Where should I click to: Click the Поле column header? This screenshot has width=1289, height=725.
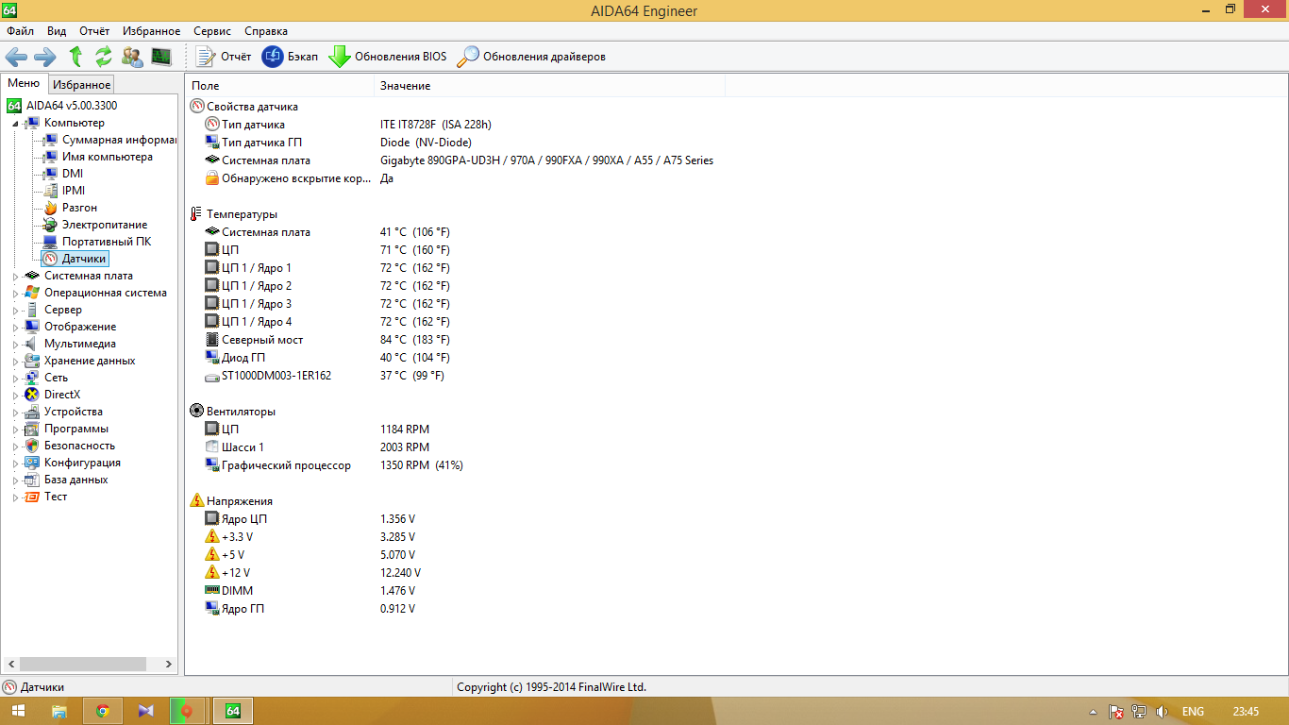[x=279, y=86]
